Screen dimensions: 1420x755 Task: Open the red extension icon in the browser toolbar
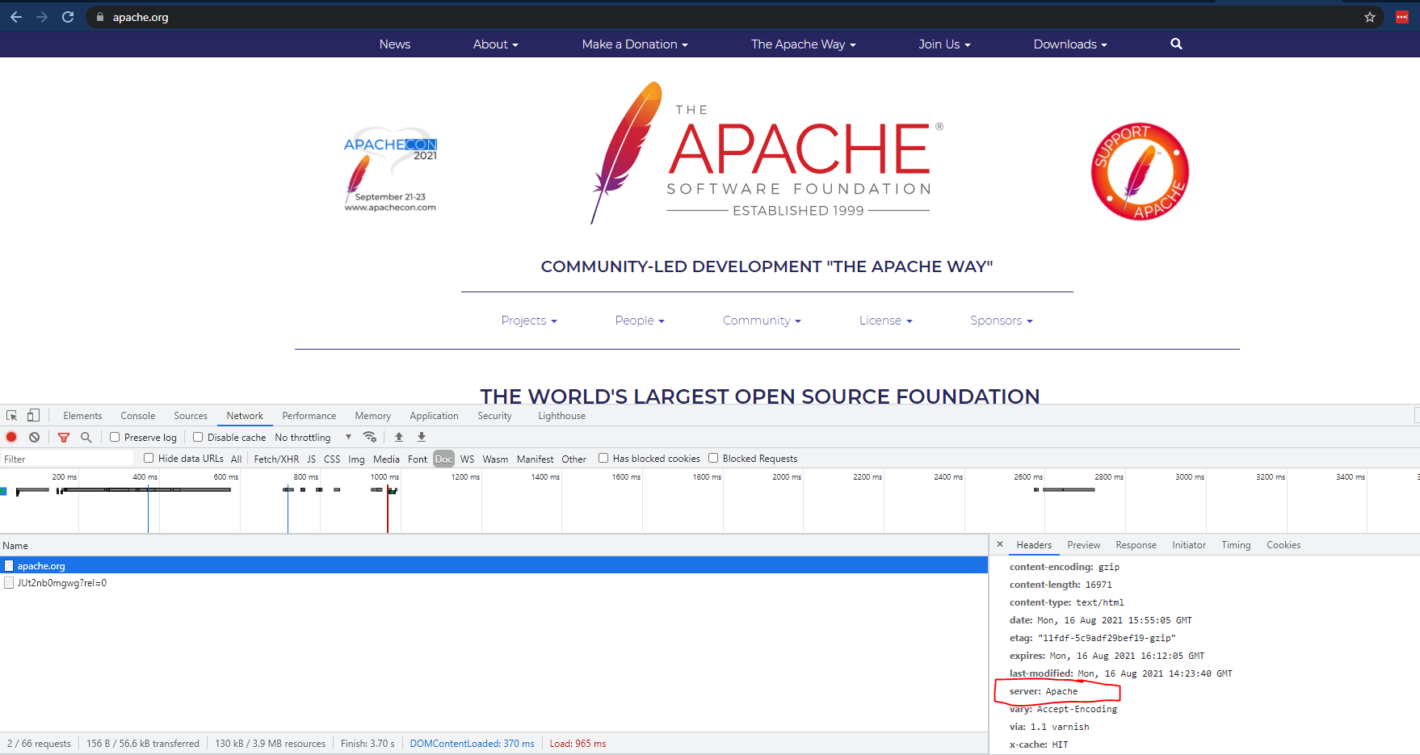[x=1402, y=17]
